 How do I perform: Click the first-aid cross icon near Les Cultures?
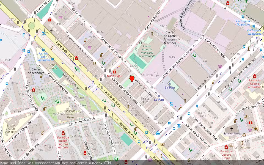point(251,123)
